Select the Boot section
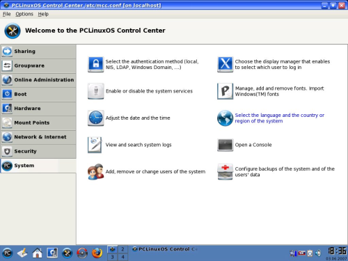 pos(38,94)
